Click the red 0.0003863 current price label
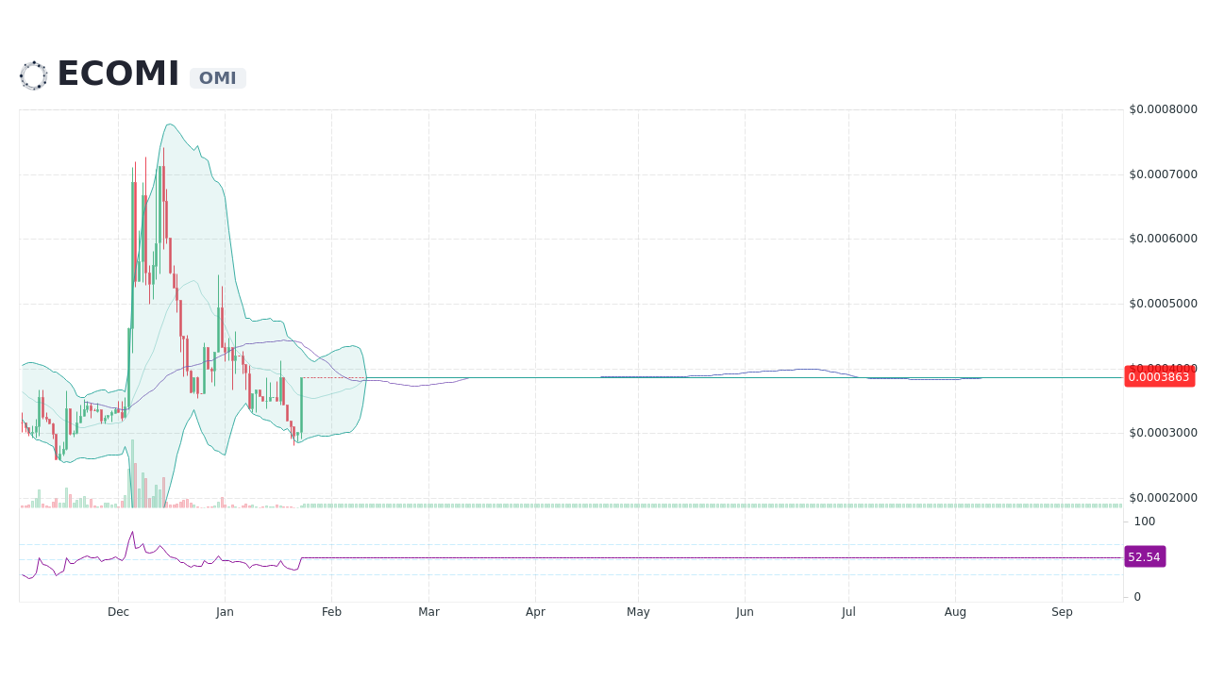The width and height of the screenshot is (1208, 679). click(x=1159, y=377)
